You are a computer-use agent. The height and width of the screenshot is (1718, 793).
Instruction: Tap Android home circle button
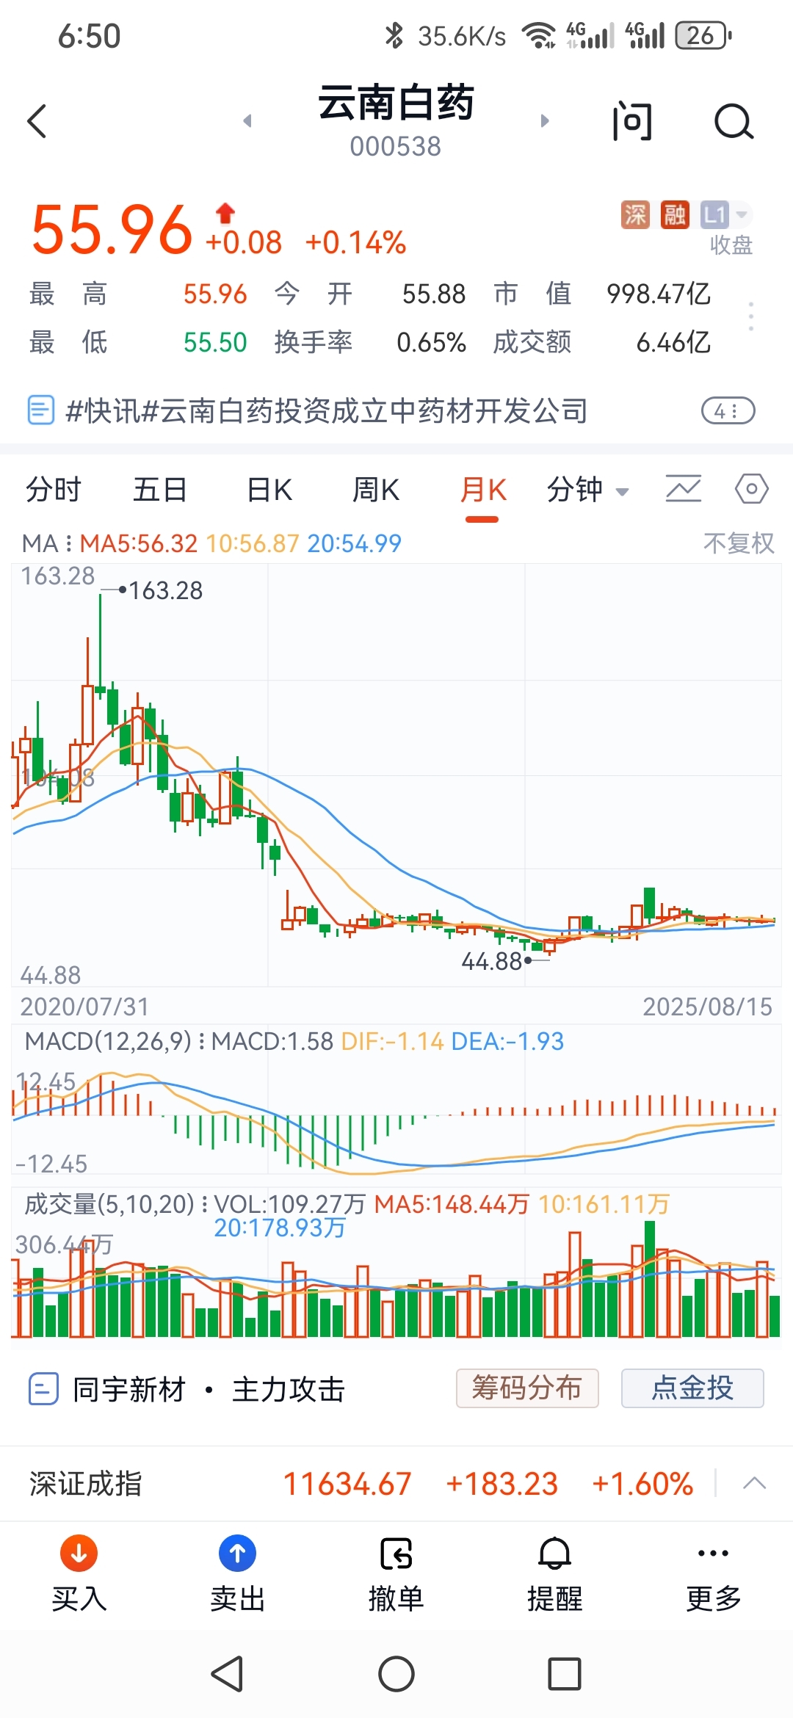coord(396,1674)
